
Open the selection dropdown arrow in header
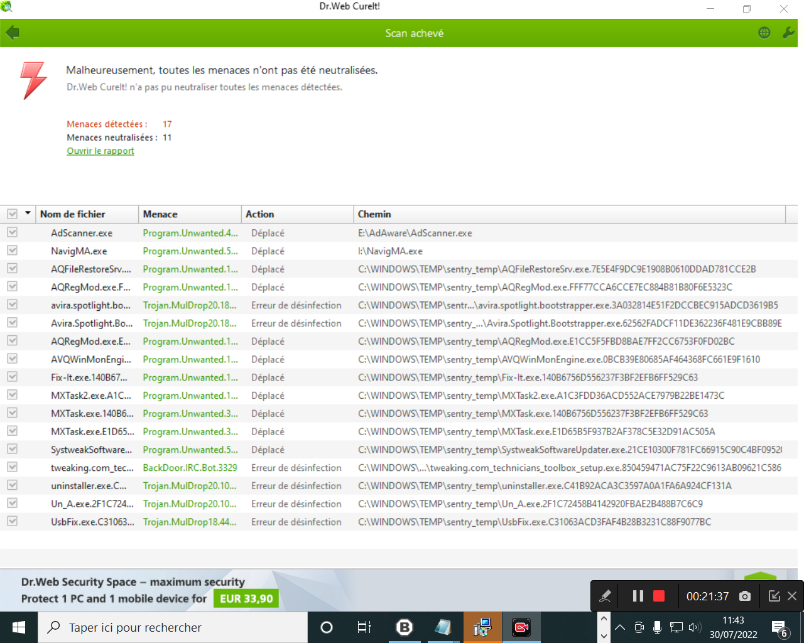click(x=28, y=213)
